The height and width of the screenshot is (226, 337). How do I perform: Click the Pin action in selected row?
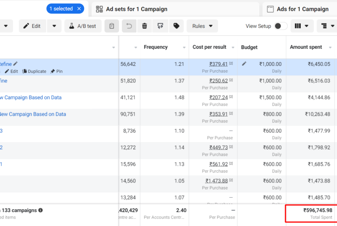[58, 71]
